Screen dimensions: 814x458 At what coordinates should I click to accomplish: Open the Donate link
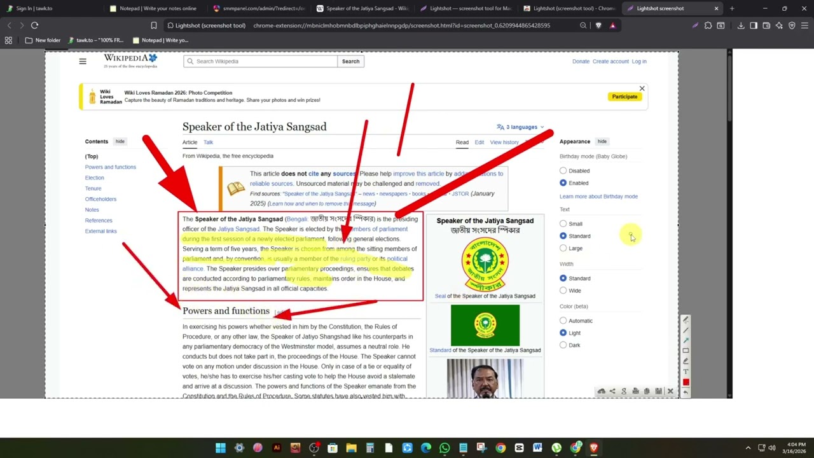click(x=581, y=61)
